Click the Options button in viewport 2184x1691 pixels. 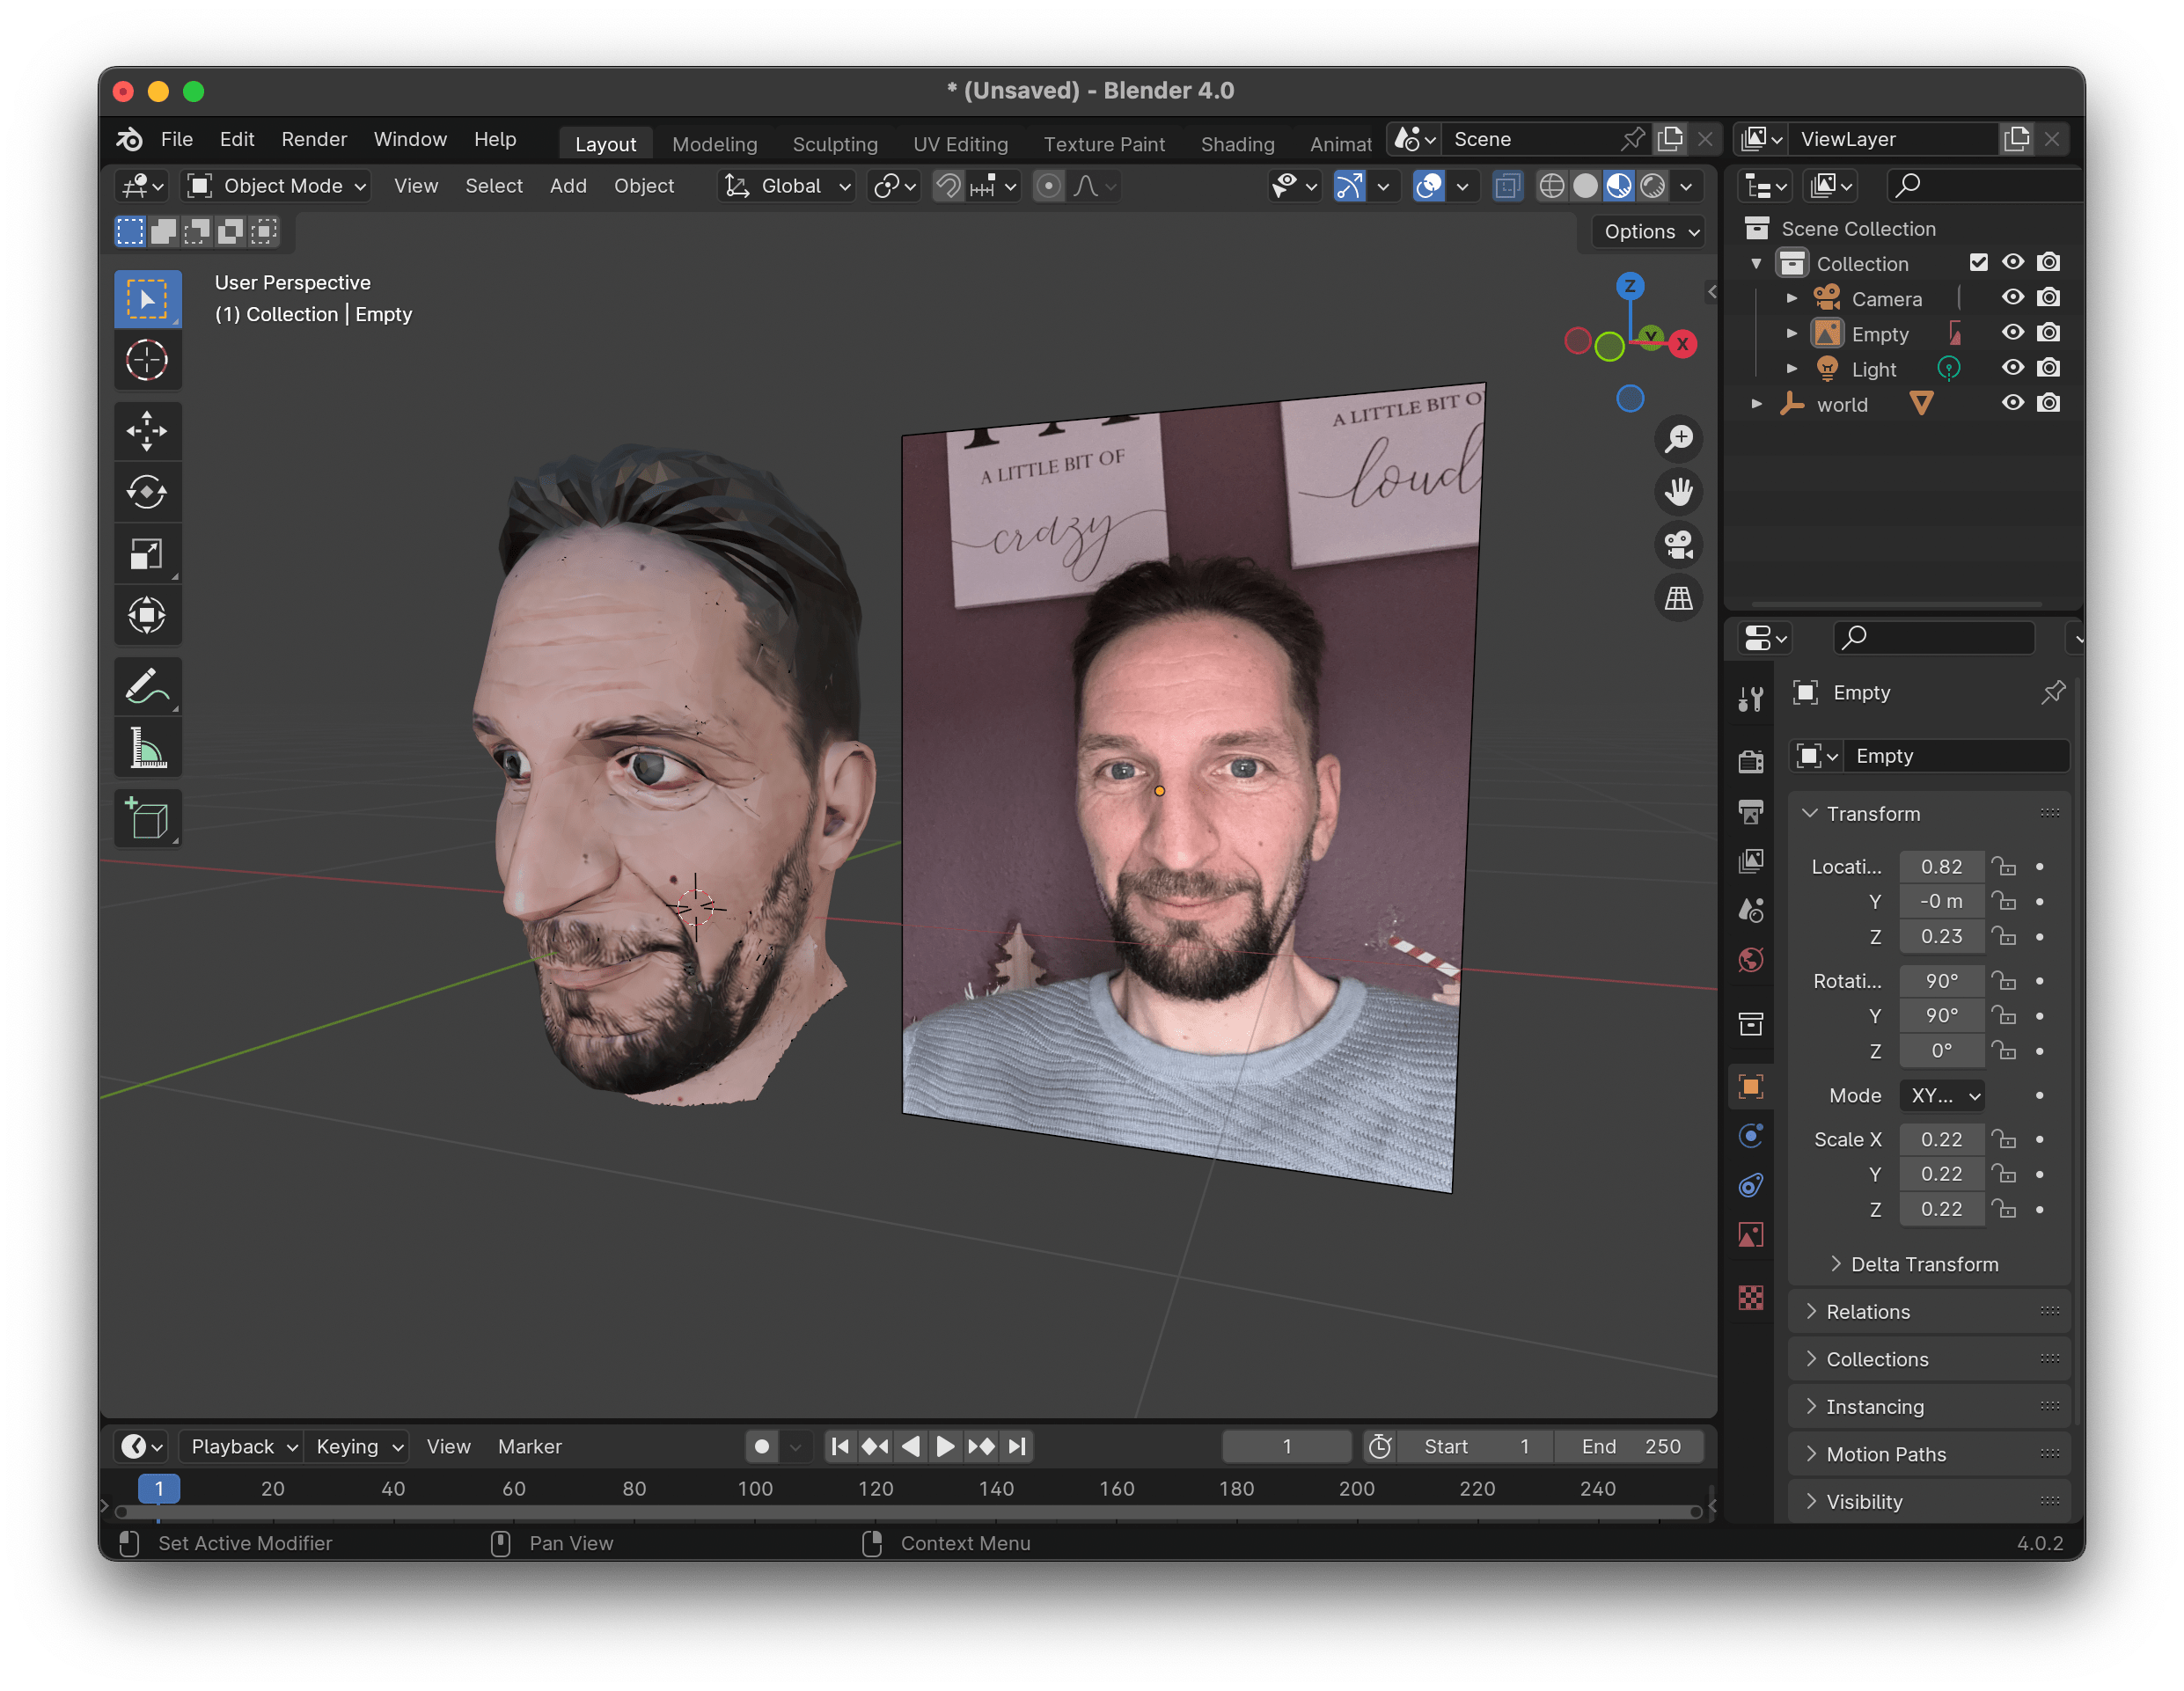click(1650, 232)
